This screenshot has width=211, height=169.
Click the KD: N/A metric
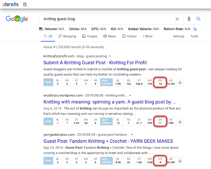coord(117,29)
